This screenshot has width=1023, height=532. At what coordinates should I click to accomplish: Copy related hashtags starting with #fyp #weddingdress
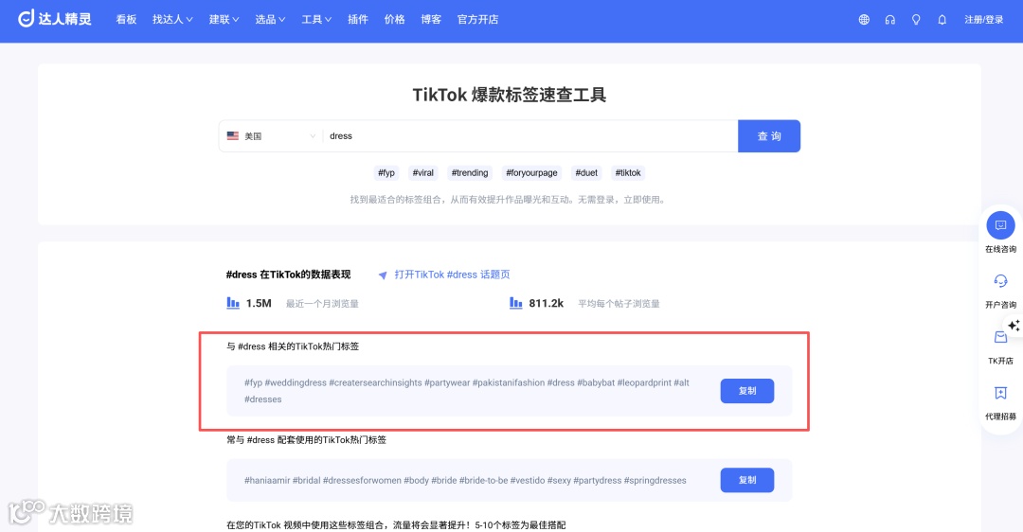pos(747,391)
